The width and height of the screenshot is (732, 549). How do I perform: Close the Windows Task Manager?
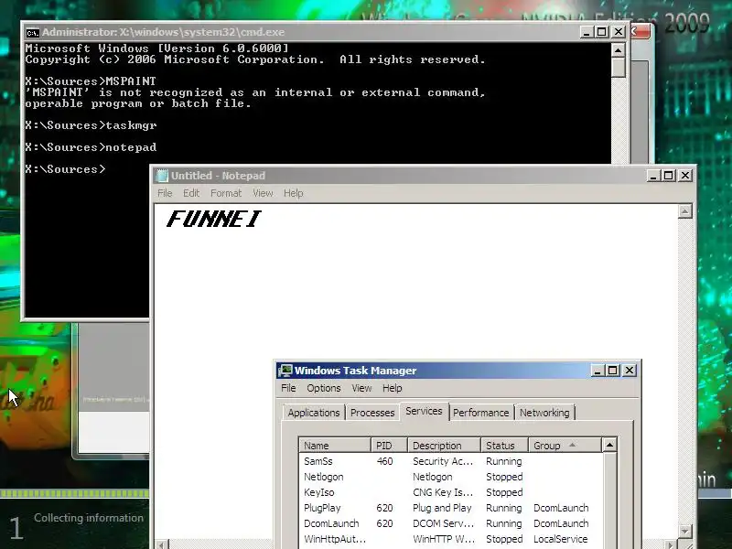pyautogui.click(x=630, y=371)
